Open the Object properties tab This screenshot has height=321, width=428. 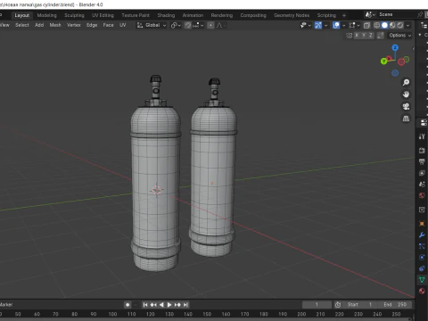coord(422,224)
